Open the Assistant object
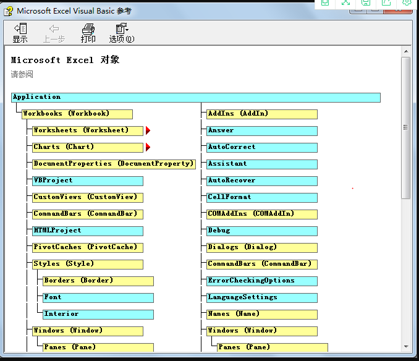 [262, 164]
